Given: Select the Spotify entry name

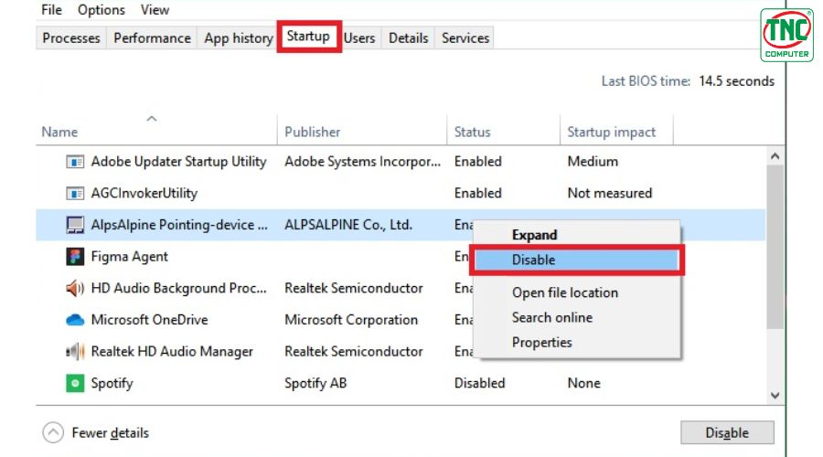Looking at the screenshot, I should click(x=112, y=383).
